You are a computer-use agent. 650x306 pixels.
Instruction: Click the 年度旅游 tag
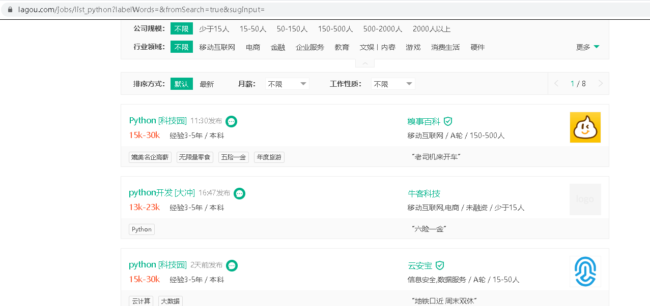tap(269, 157)
